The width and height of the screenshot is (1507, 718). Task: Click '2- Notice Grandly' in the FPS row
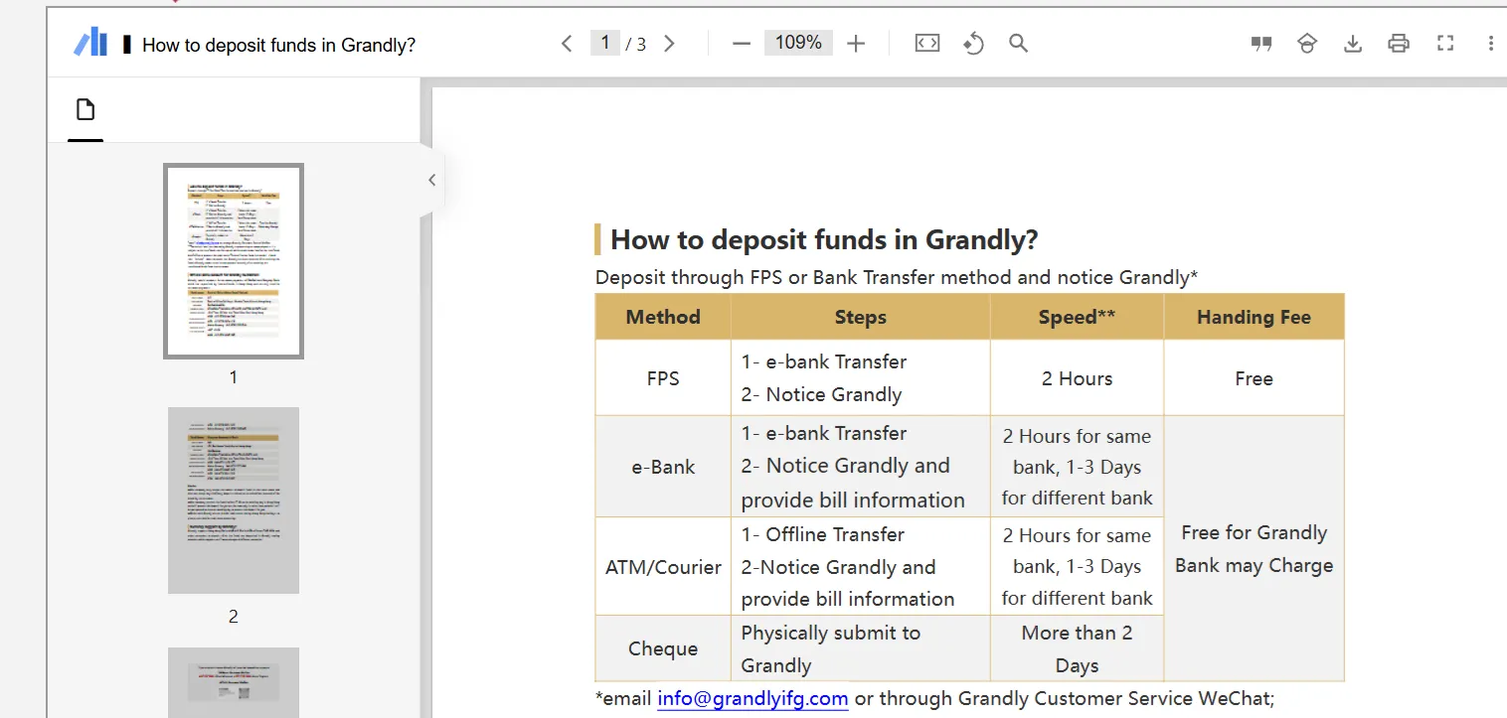point(821,394)
